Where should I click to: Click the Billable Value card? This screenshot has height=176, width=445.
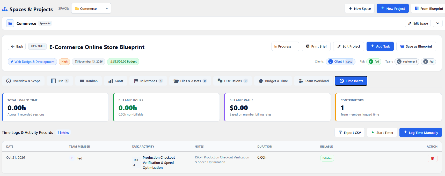pos(277,107)
